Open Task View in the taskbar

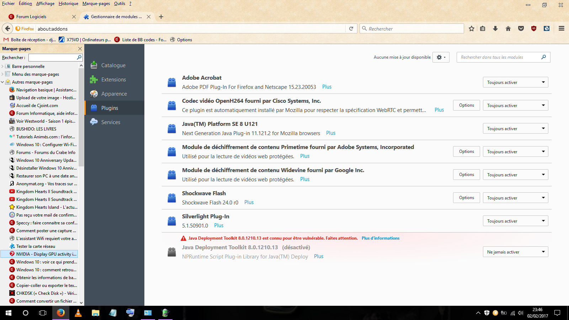pyautogui.click(x=43, y=313)
